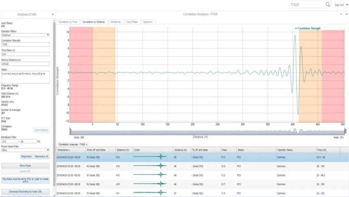Click the right handle of the distance range slider
The width and height of the screenshot is (349, 197).
pos(345,131)
